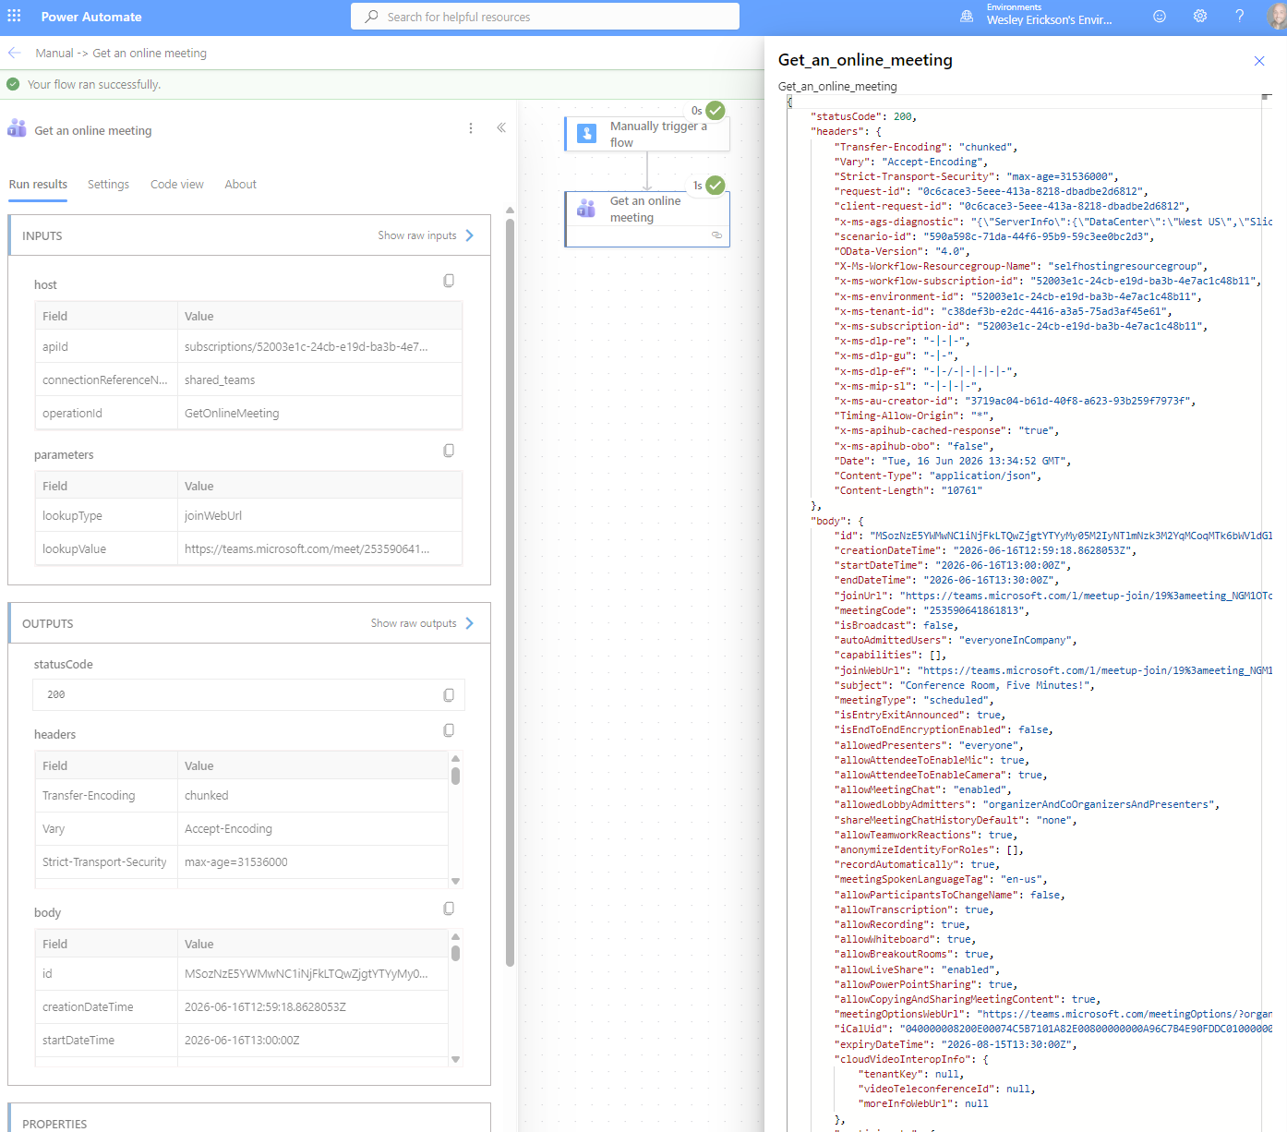This screenshot has width=1287, height=1132.
Task: Open the Code view tab
Action: click(177, 185)
